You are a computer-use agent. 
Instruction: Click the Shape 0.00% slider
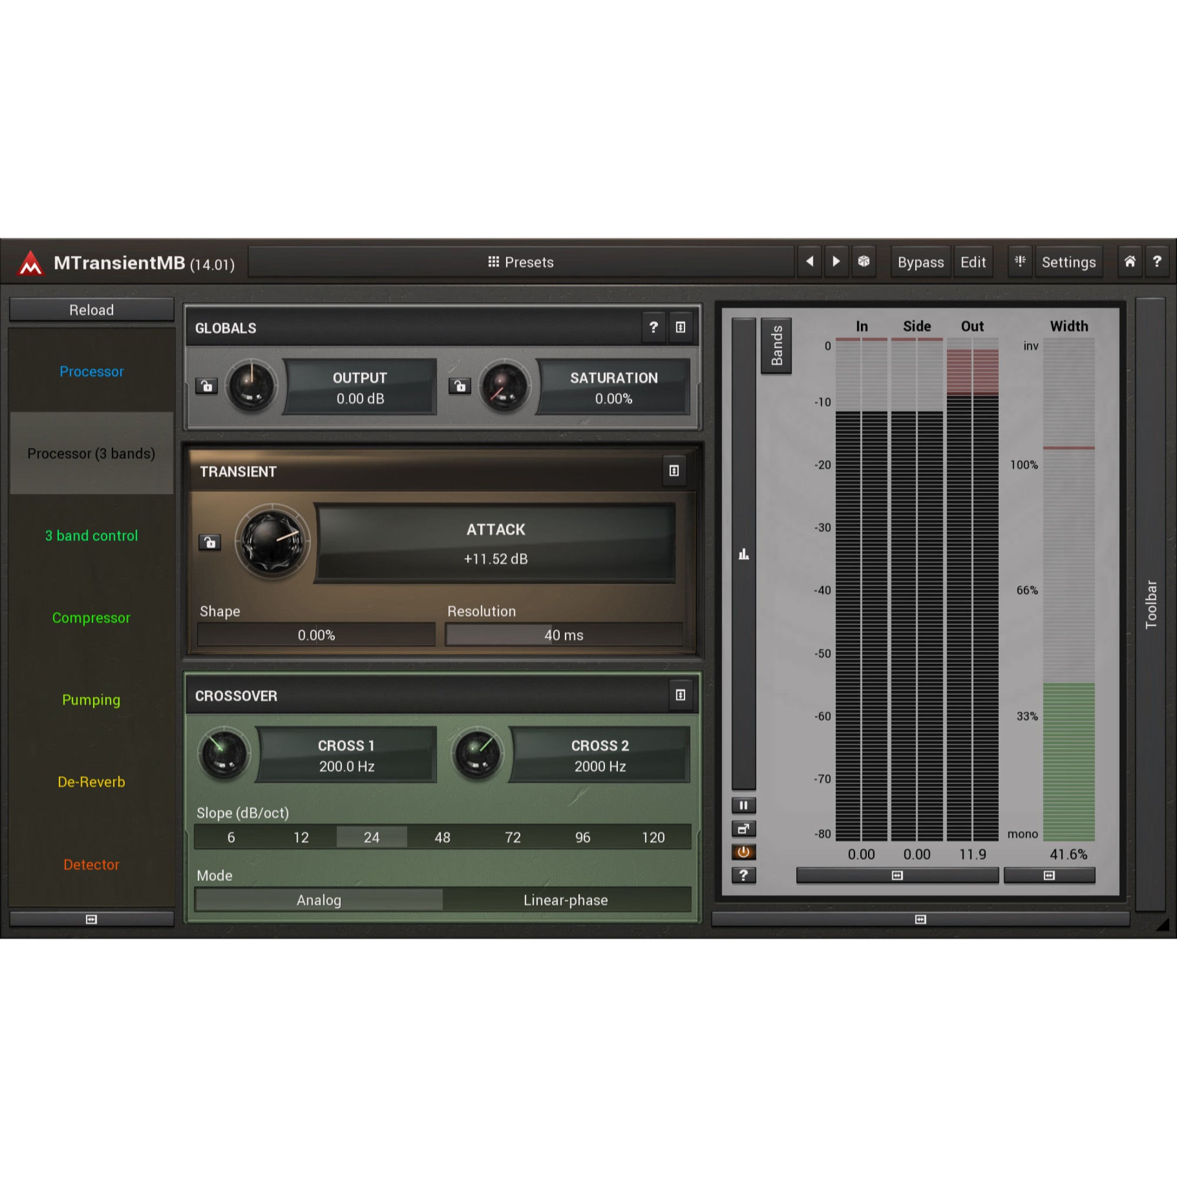(316, 635)
